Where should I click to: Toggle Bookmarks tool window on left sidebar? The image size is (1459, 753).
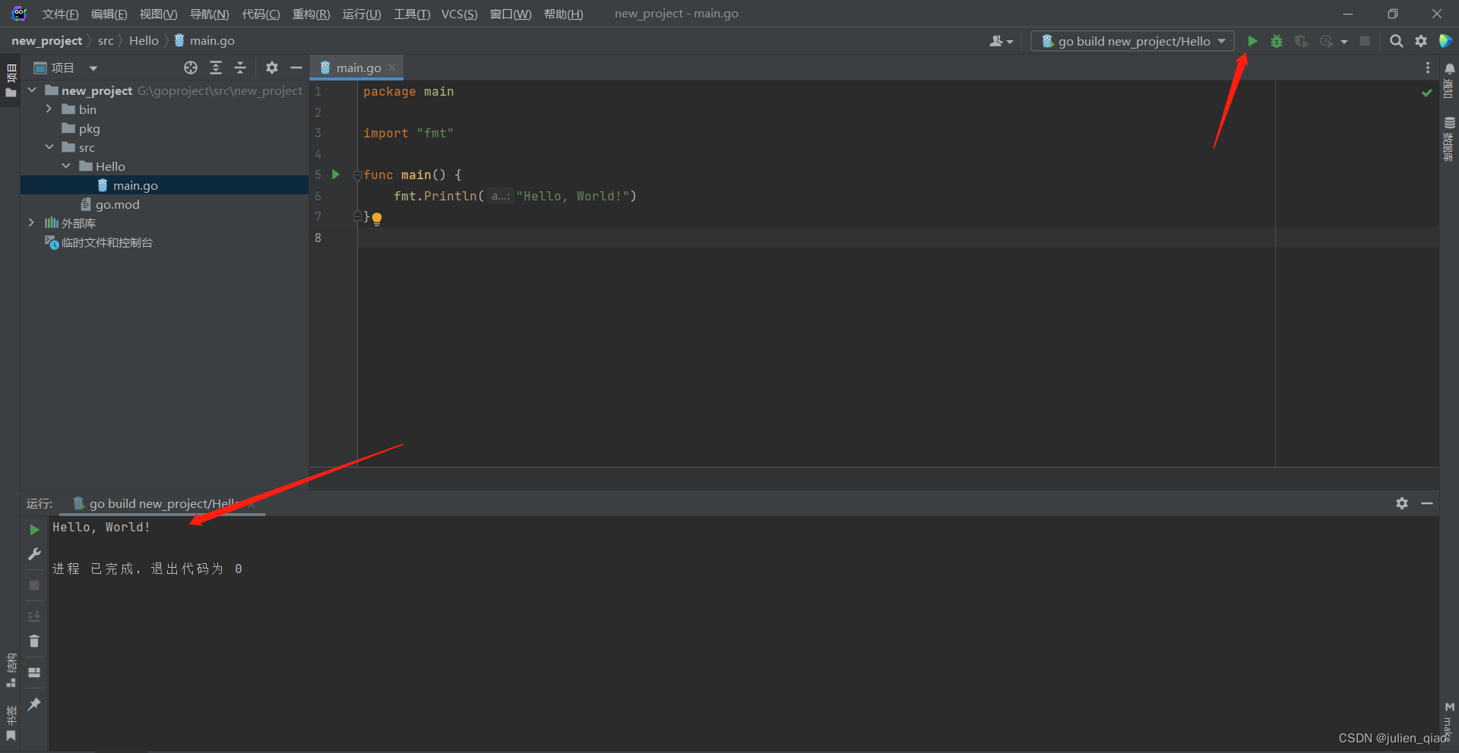[11, 724]
